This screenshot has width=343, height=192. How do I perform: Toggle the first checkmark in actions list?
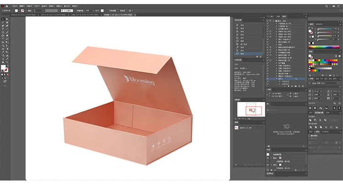click(x=268, y=21)
